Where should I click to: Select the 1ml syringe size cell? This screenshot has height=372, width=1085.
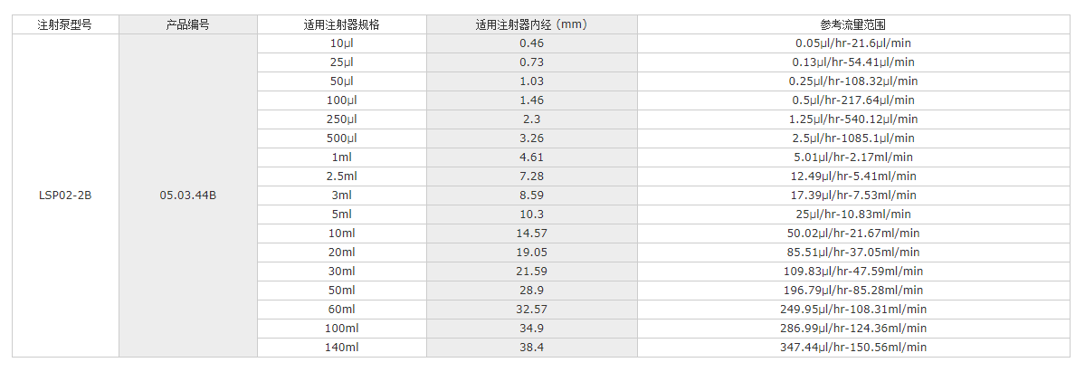click(x=342, y=157)
